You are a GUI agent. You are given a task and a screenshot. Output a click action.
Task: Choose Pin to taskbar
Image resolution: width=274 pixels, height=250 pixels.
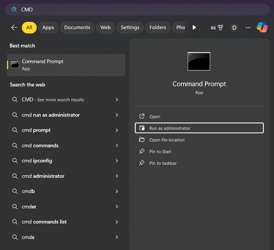coord(199,163)
